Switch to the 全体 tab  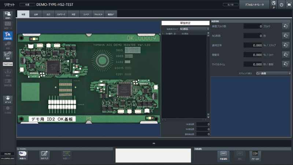[x=36, y=14]
